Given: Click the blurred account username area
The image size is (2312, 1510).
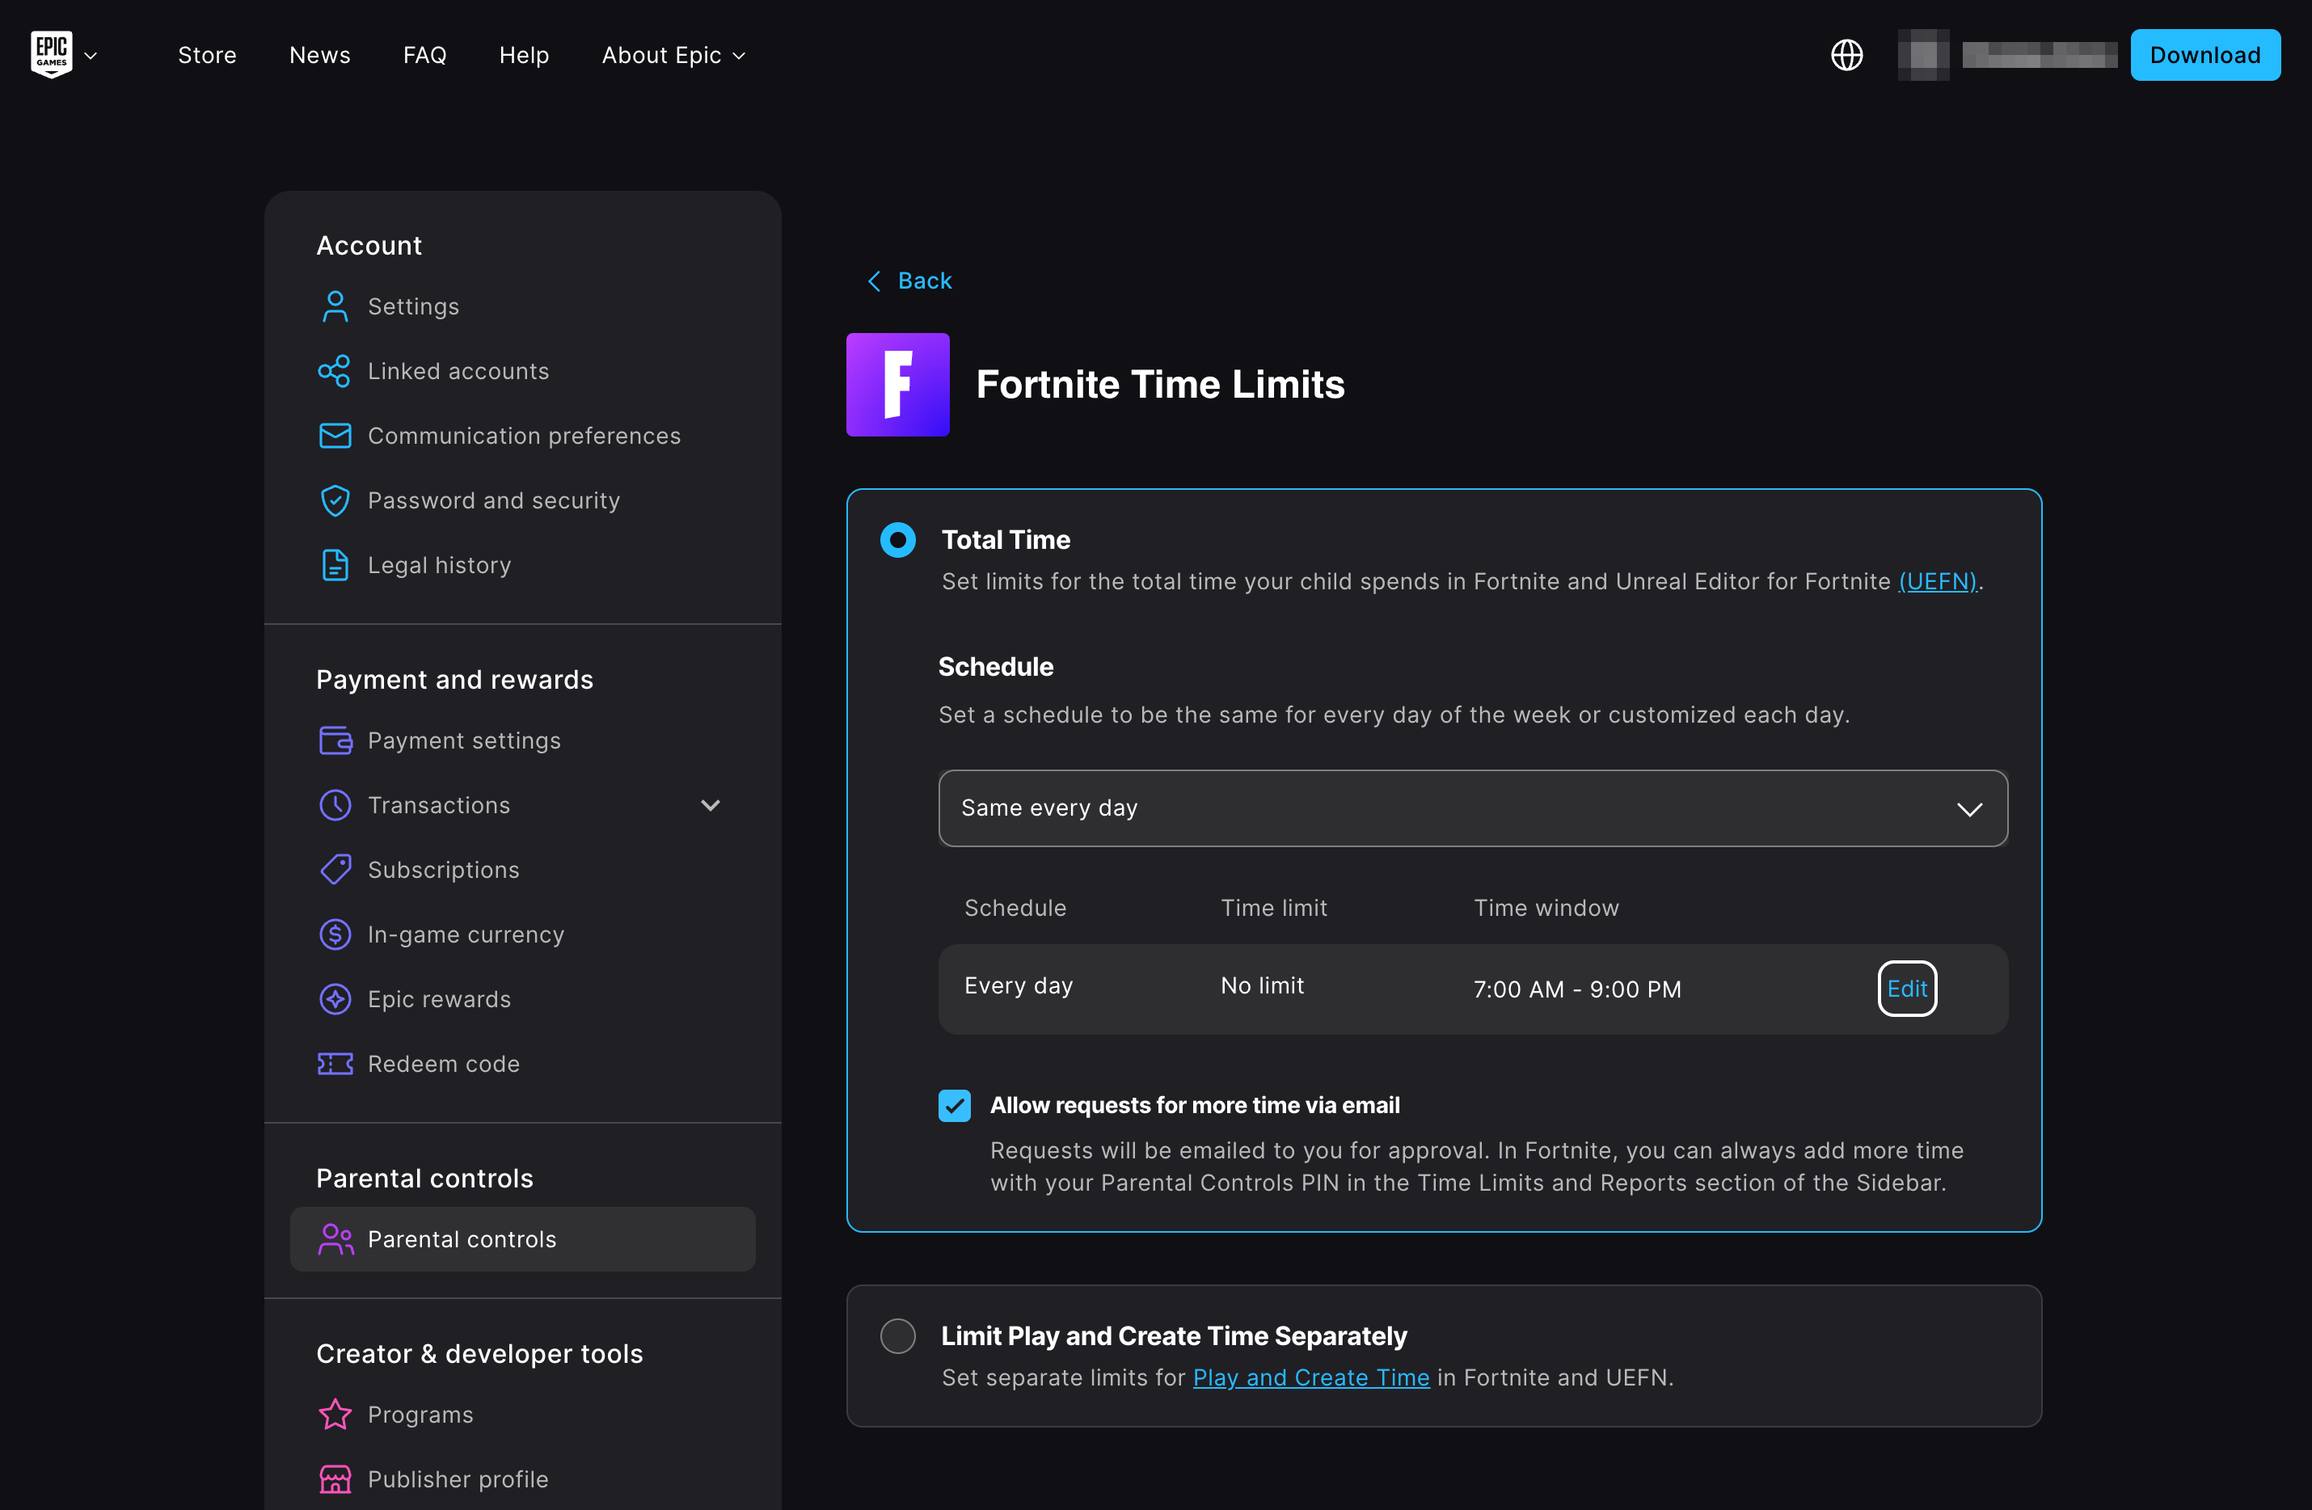Looking at the screenshot, I should 2039,56.
